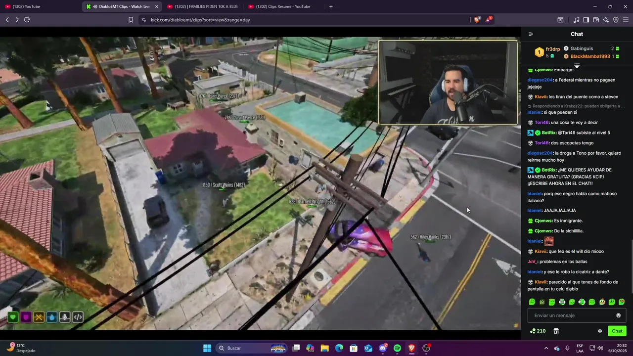This screenshot has width=633, height=356.
Task: Open Spotify from the taskbar
Action: pyautogui.click(x=397, y=348)
